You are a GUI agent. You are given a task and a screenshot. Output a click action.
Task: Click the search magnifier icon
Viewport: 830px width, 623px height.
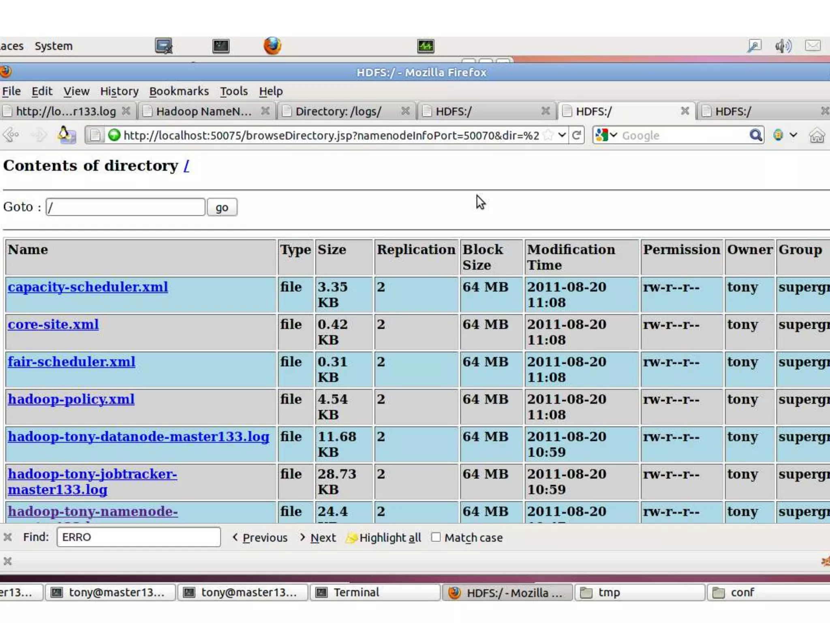pos(755,135)
